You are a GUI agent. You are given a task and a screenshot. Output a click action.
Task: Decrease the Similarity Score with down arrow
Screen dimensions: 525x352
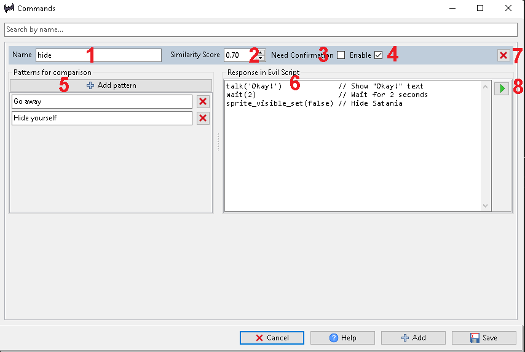click(x=261, y=58)
